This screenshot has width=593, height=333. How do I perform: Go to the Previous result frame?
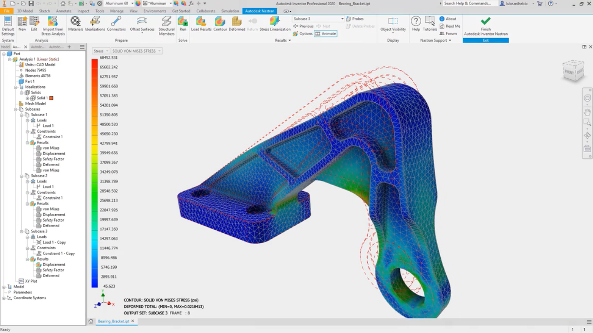coord(303,26)
